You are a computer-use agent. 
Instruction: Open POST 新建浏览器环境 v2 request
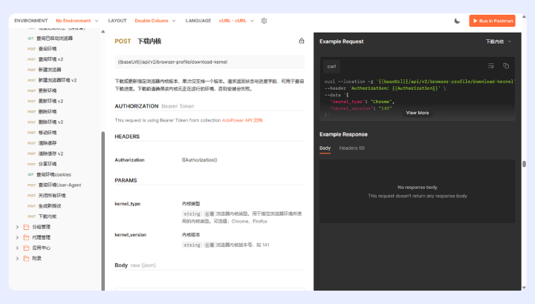[52, 80]
